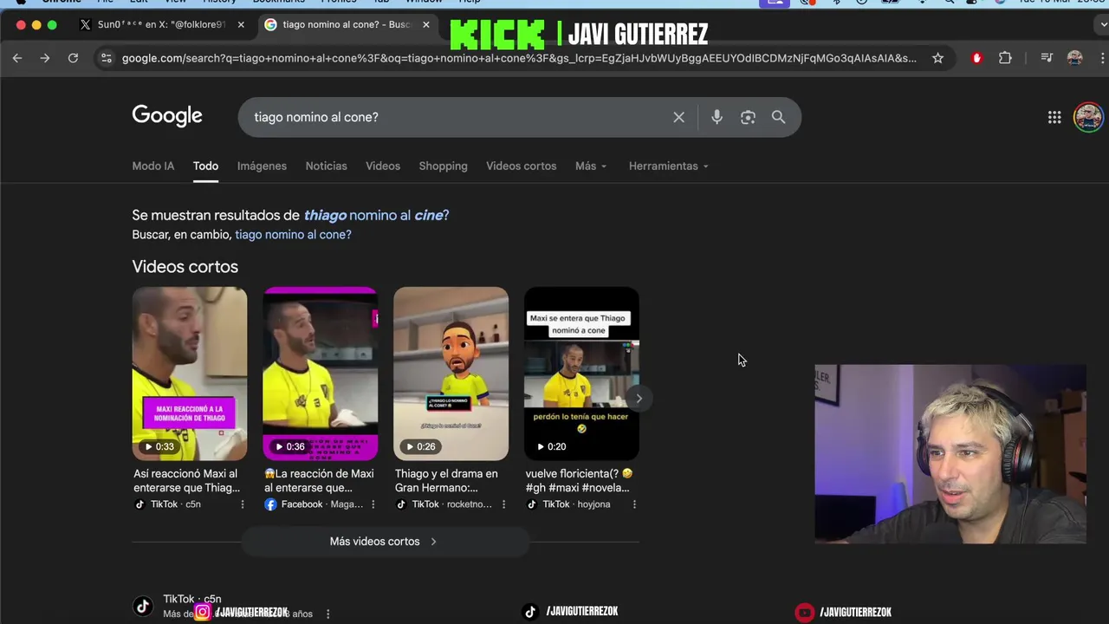Open link vuelve floricienta
The height and width of the screenshot is (624, 1109).
coord(579,481)
